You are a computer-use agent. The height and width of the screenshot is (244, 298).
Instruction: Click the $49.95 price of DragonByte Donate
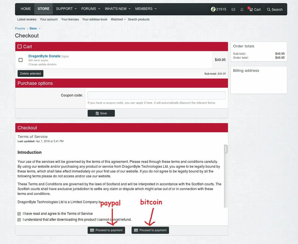click(220, 60)
